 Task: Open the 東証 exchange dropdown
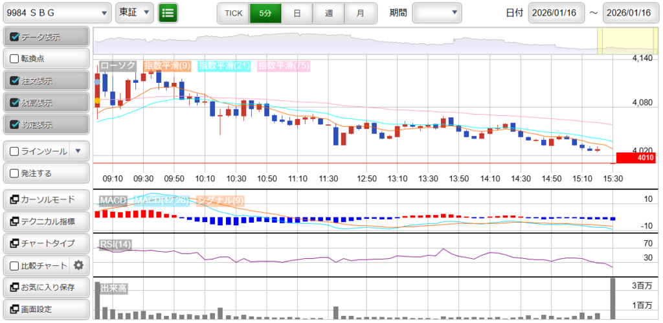point(135,12)
